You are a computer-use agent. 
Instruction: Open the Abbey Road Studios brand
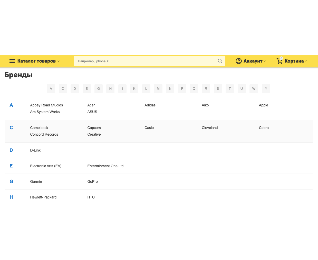[46, 105]
